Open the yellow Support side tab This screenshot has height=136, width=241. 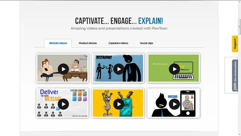pos(235,44)
